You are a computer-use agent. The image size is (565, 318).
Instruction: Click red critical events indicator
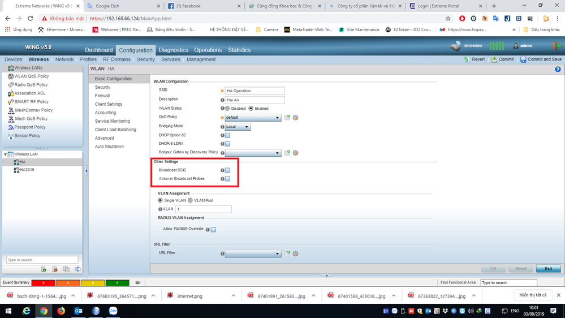pos(43,283)
